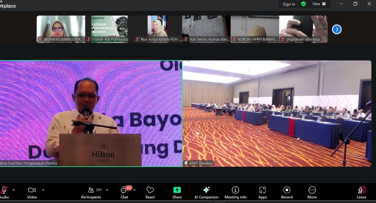The height and width of the screenshot is (203, 376).
Task: Toggle the camera with the Video button
Action: (32, 192)
